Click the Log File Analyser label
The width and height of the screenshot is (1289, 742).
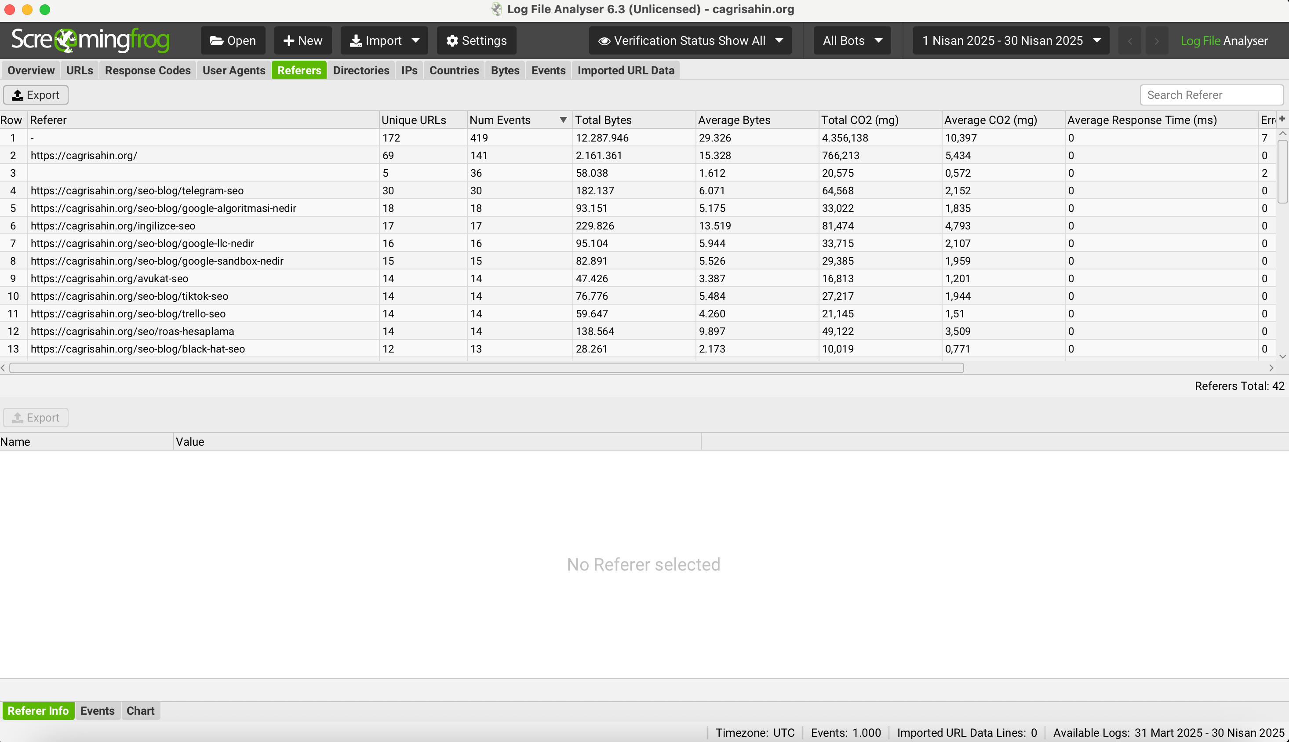click(1224, 41)
